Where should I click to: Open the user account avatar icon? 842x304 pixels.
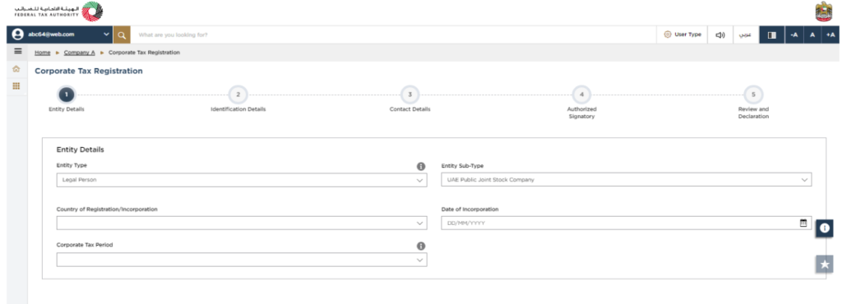coord(18,35)
